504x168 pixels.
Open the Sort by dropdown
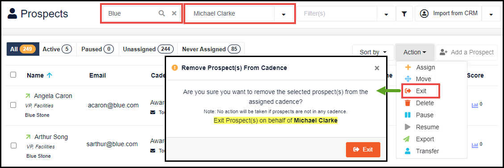coord(373,52)
